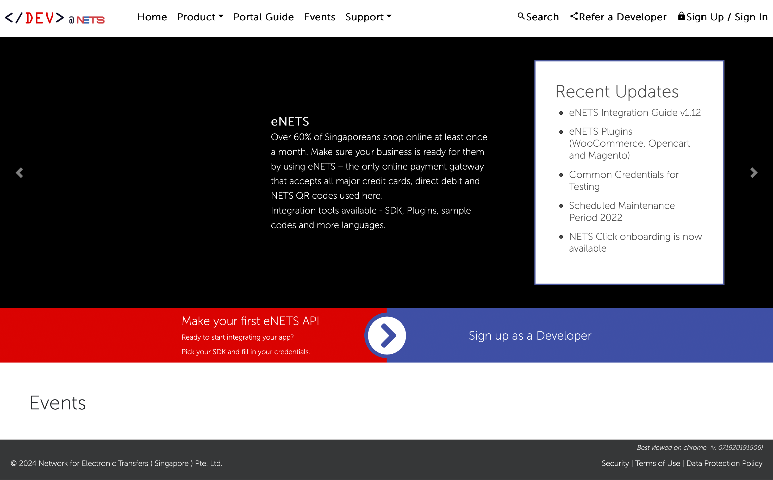Open the Terms of Use footer link

coord(657,463)
